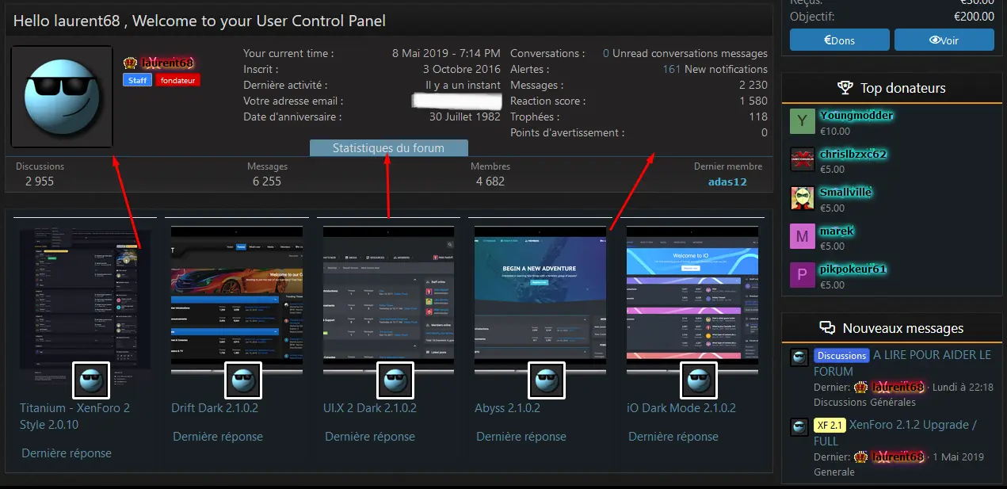Viewport: 1007px width, 489px height.
Task: Open iO Dark Mode 2.1.0.2 thread
Action: (681, 408)
